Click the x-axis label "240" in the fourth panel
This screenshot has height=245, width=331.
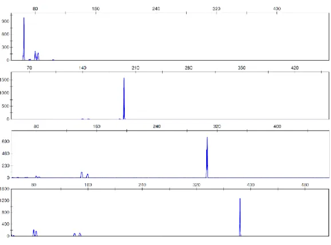(x=142, y=185)
